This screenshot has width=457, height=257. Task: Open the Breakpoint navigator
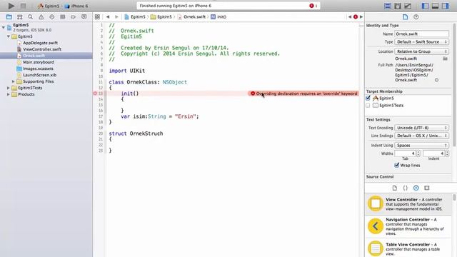pos(73,17)
